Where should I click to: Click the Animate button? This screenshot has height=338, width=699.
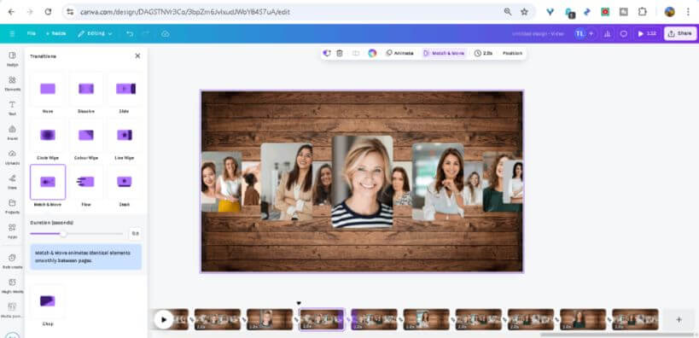point(400,53)
